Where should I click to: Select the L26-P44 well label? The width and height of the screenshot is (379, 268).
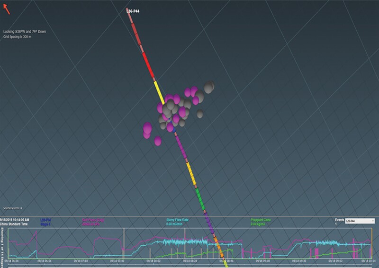click(x=133, y=11)
